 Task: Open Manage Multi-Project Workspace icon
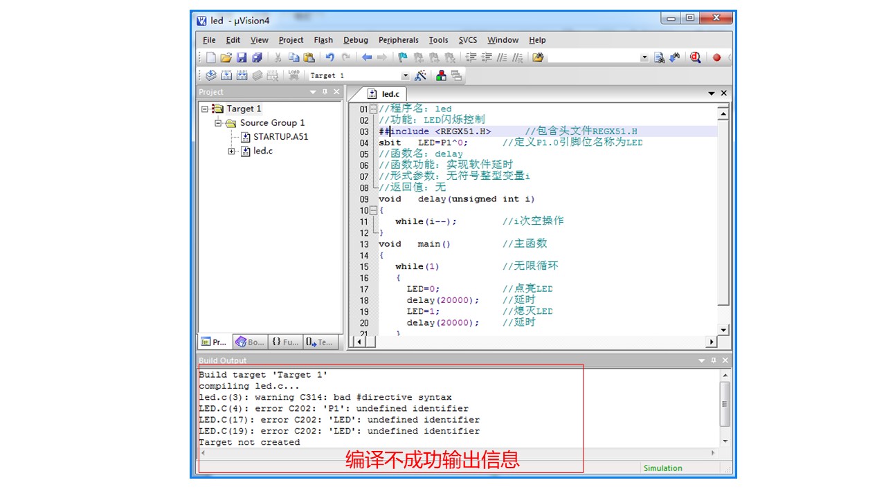click(x=456, y=75)
